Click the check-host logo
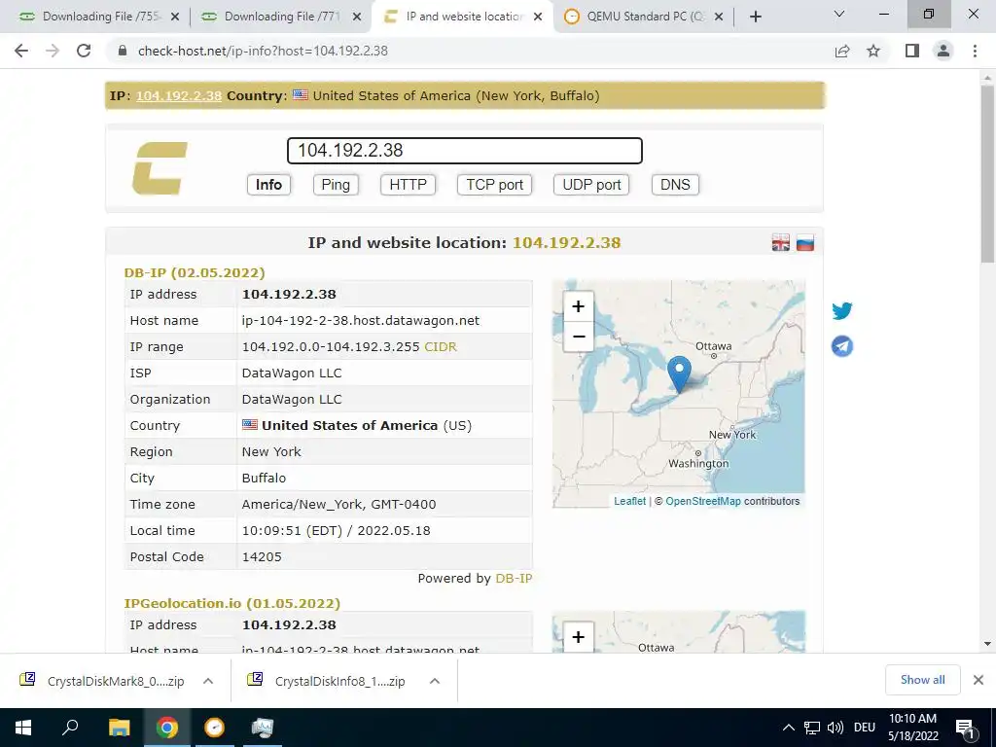This screenshot has width=996, height=747. point(160,167)
